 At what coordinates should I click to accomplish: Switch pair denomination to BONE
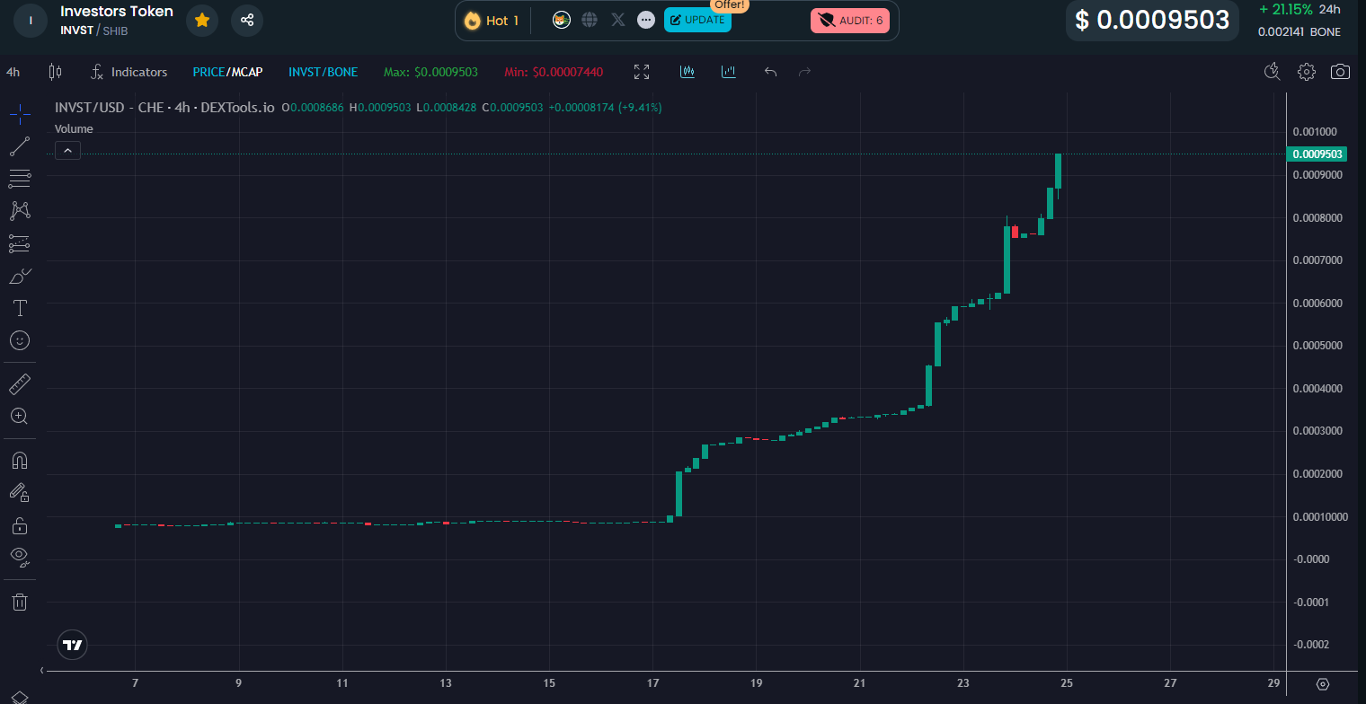[342, 72]
